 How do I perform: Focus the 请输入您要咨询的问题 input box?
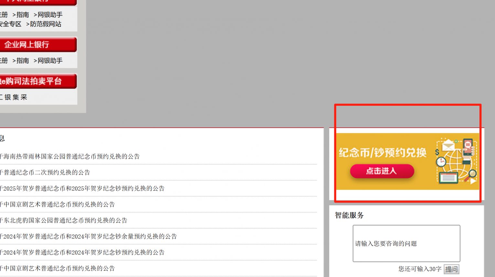point(406,243)
